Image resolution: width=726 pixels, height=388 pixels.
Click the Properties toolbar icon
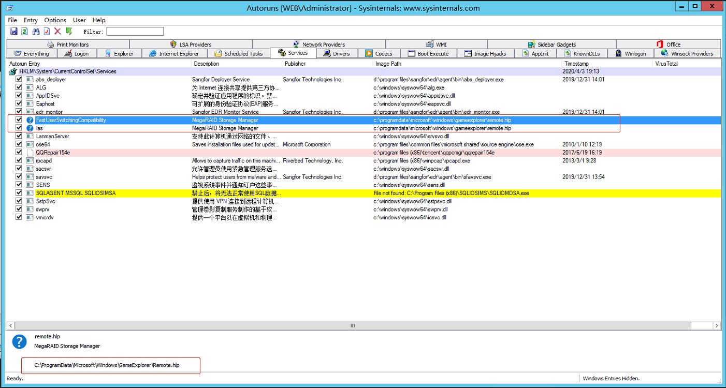coord(47,32)
